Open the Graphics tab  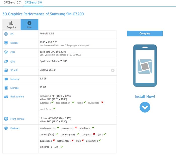(x=11, y=25)
